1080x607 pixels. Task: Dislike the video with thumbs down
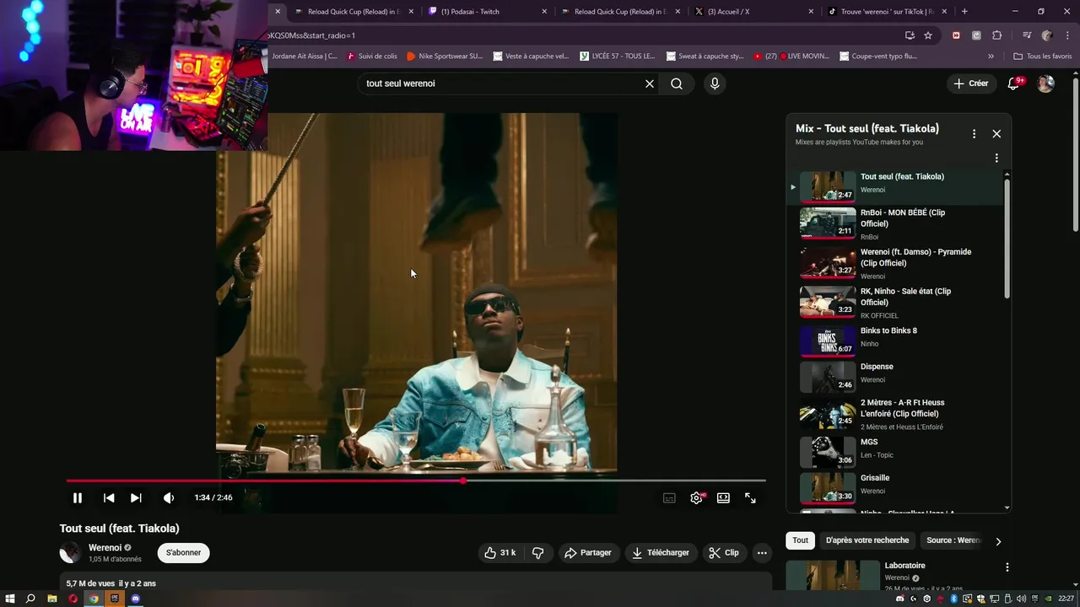[x=537, y=553]
